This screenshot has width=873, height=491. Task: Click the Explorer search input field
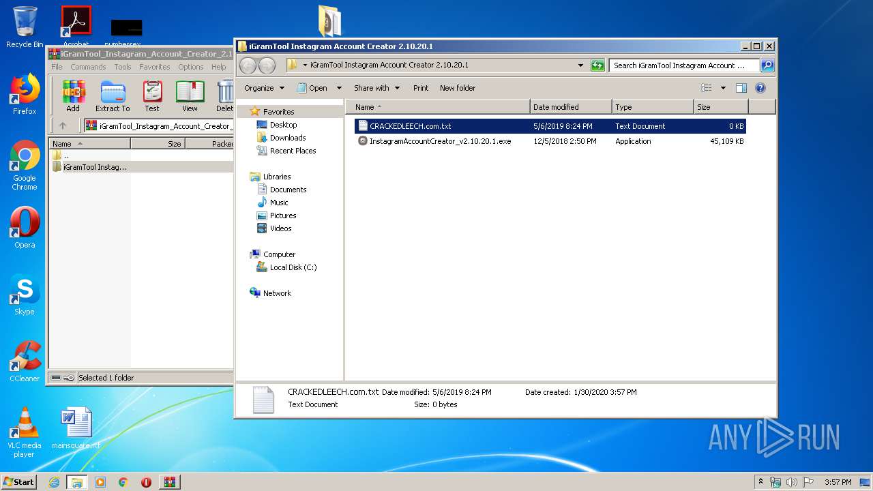coord(684,65)
